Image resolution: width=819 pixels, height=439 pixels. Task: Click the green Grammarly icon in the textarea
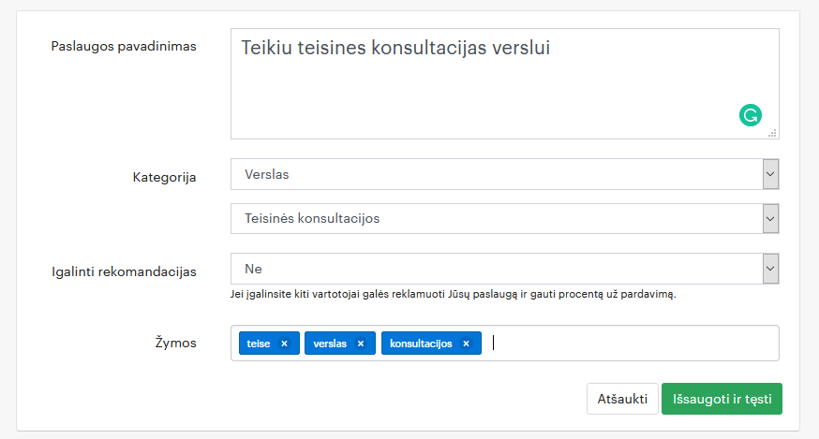coord(750,115)
